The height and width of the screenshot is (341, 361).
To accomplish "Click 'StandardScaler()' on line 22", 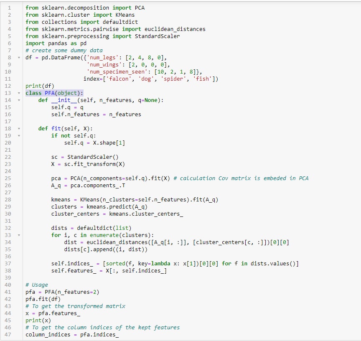I will point(93,157).
